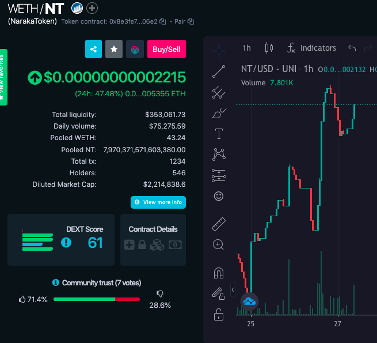Click the DEXT Score warning icon
The image size is (377, 343).
tap(66, 242)
